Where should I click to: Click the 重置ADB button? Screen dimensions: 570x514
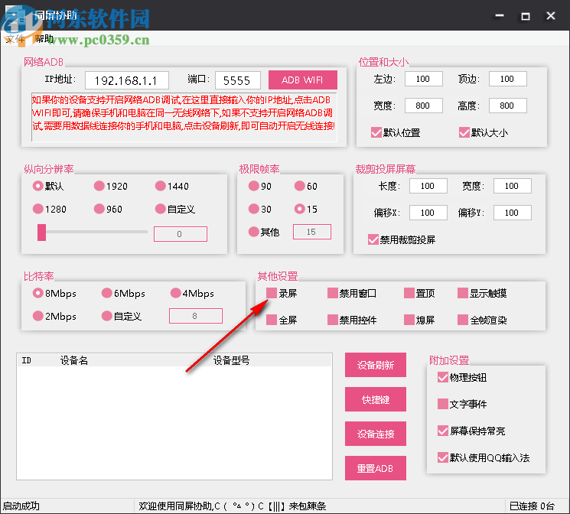tap(376, 468)
